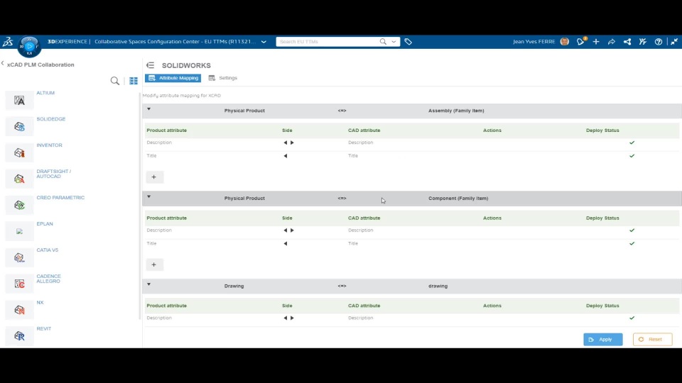Click the Reset button

coord(652,340)
